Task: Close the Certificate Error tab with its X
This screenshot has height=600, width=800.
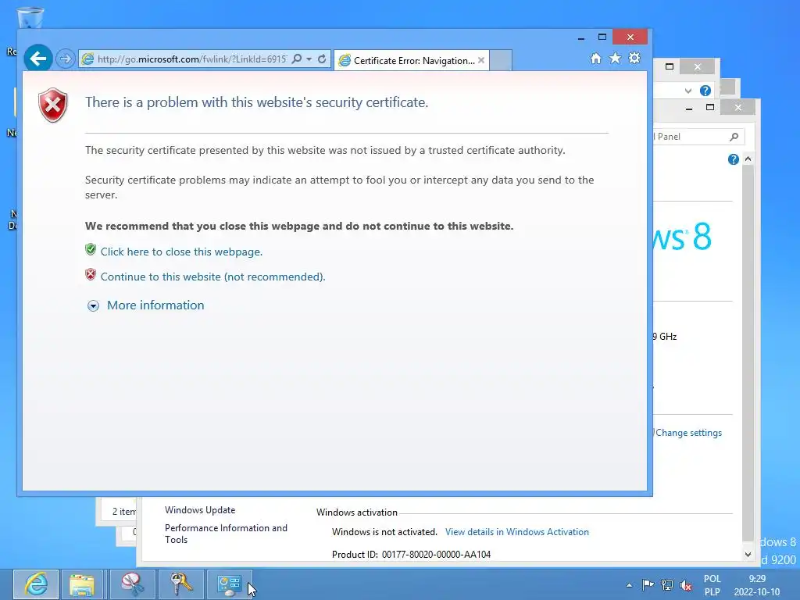Action: [x=481, y=60]
